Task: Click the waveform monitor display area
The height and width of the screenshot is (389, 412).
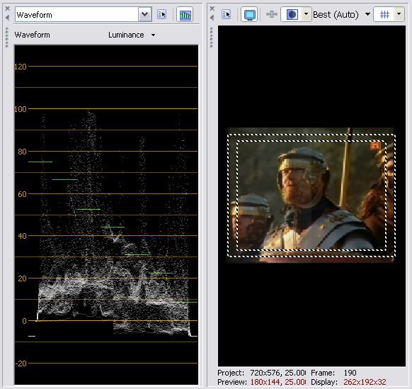Action: [106, 215]
